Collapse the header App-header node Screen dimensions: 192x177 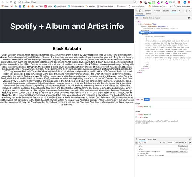pyautogui.click(x=140, y=26)
